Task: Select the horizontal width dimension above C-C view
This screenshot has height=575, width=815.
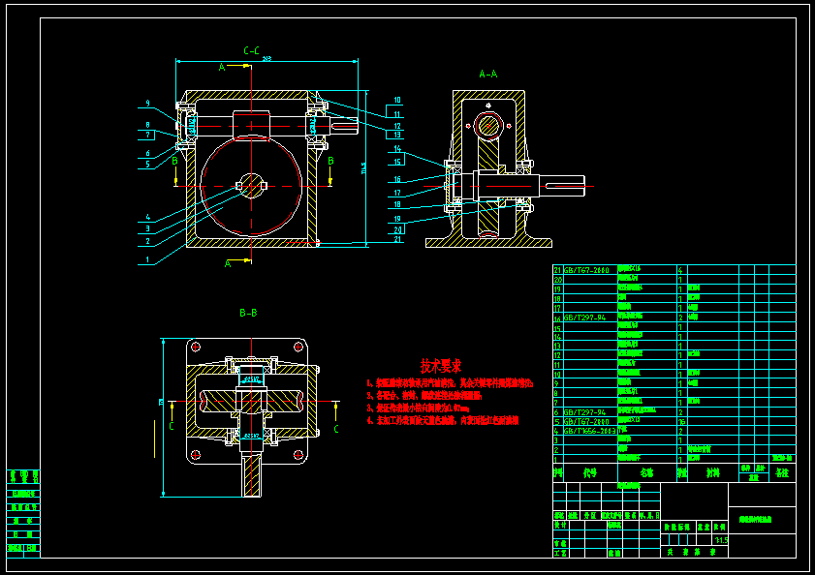Action: (x=267, y=60)
